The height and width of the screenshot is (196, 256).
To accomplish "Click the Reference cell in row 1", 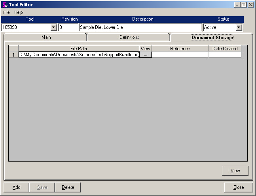I will tap(180, 55).
